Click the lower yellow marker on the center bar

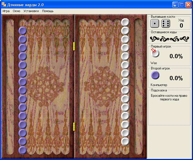pos(74,127)
